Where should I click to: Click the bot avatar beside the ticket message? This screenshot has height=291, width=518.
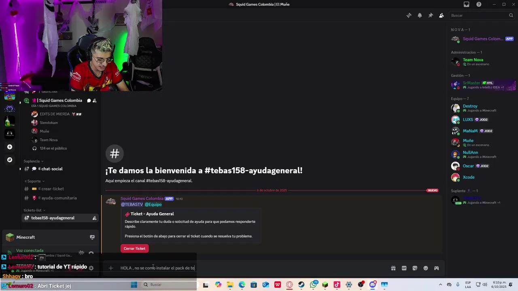(x=111, y=201)
